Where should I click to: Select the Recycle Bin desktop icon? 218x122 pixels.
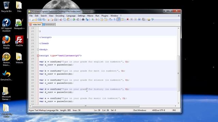coord(6,7)
